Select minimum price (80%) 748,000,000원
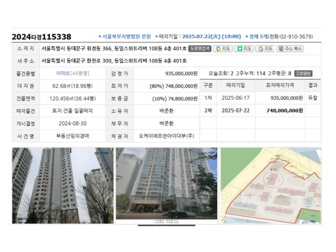Viewport: 336px width, 252px height. pyautogui.click(x=174, y=86)
